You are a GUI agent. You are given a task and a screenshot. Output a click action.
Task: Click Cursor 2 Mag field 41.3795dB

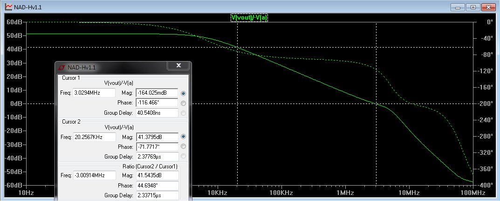157,137
